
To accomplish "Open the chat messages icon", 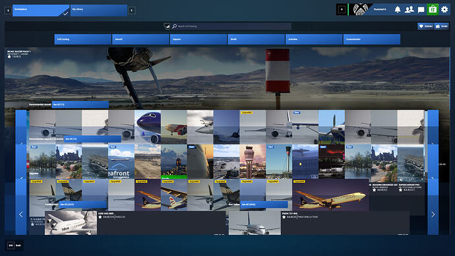I will coord(421,10).
